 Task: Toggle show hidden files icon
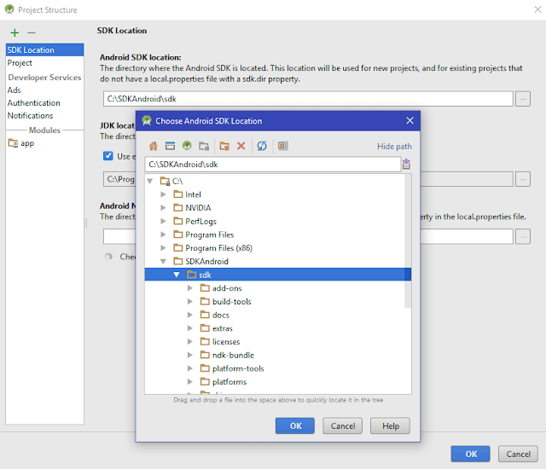click(283, 146)
